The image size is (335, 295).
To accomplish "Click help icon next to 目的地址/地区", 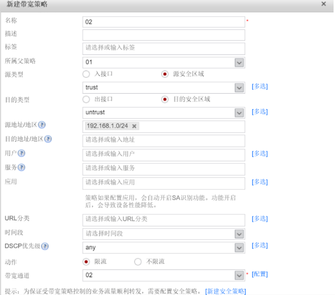I will (x=48, y=139).
